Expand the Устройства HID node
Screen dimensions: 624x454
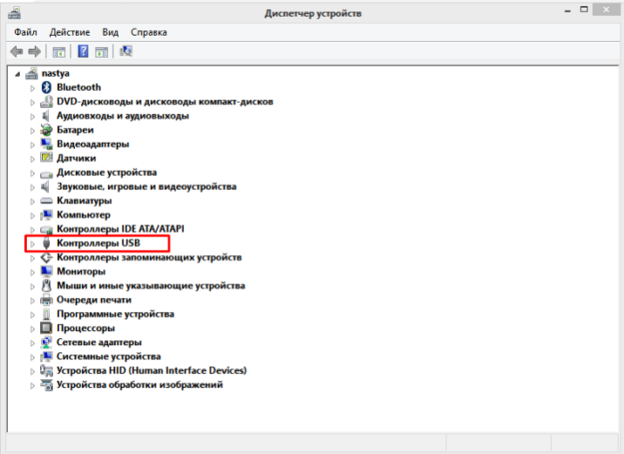[x=33, y=371]
